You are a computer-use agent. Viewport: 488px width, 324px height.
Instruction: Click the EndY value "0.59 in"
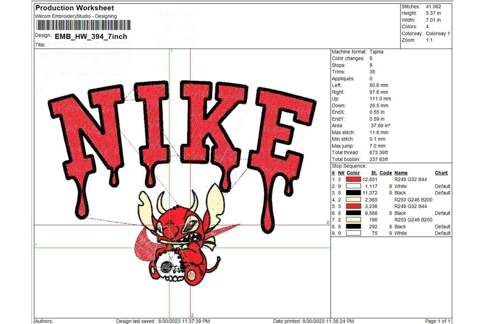coord(377,119)
